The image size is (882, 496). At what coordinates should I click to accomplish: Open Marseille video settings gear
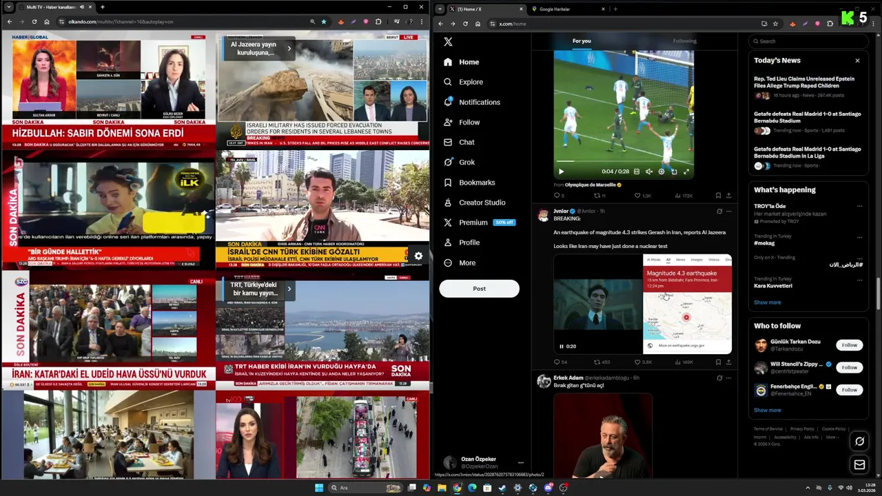tap(661, 172)
